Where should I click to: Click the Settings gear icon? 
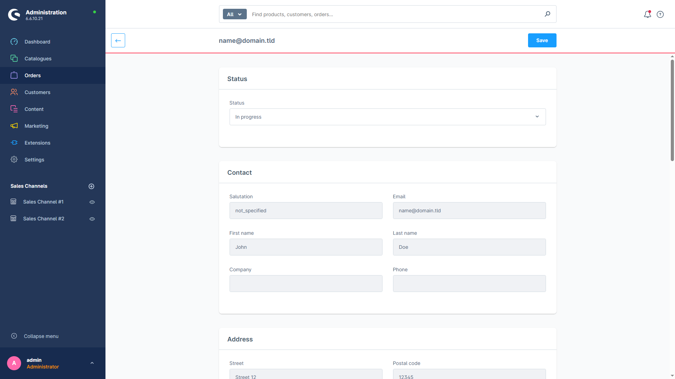pyautogui.click(x=14, y=160)
